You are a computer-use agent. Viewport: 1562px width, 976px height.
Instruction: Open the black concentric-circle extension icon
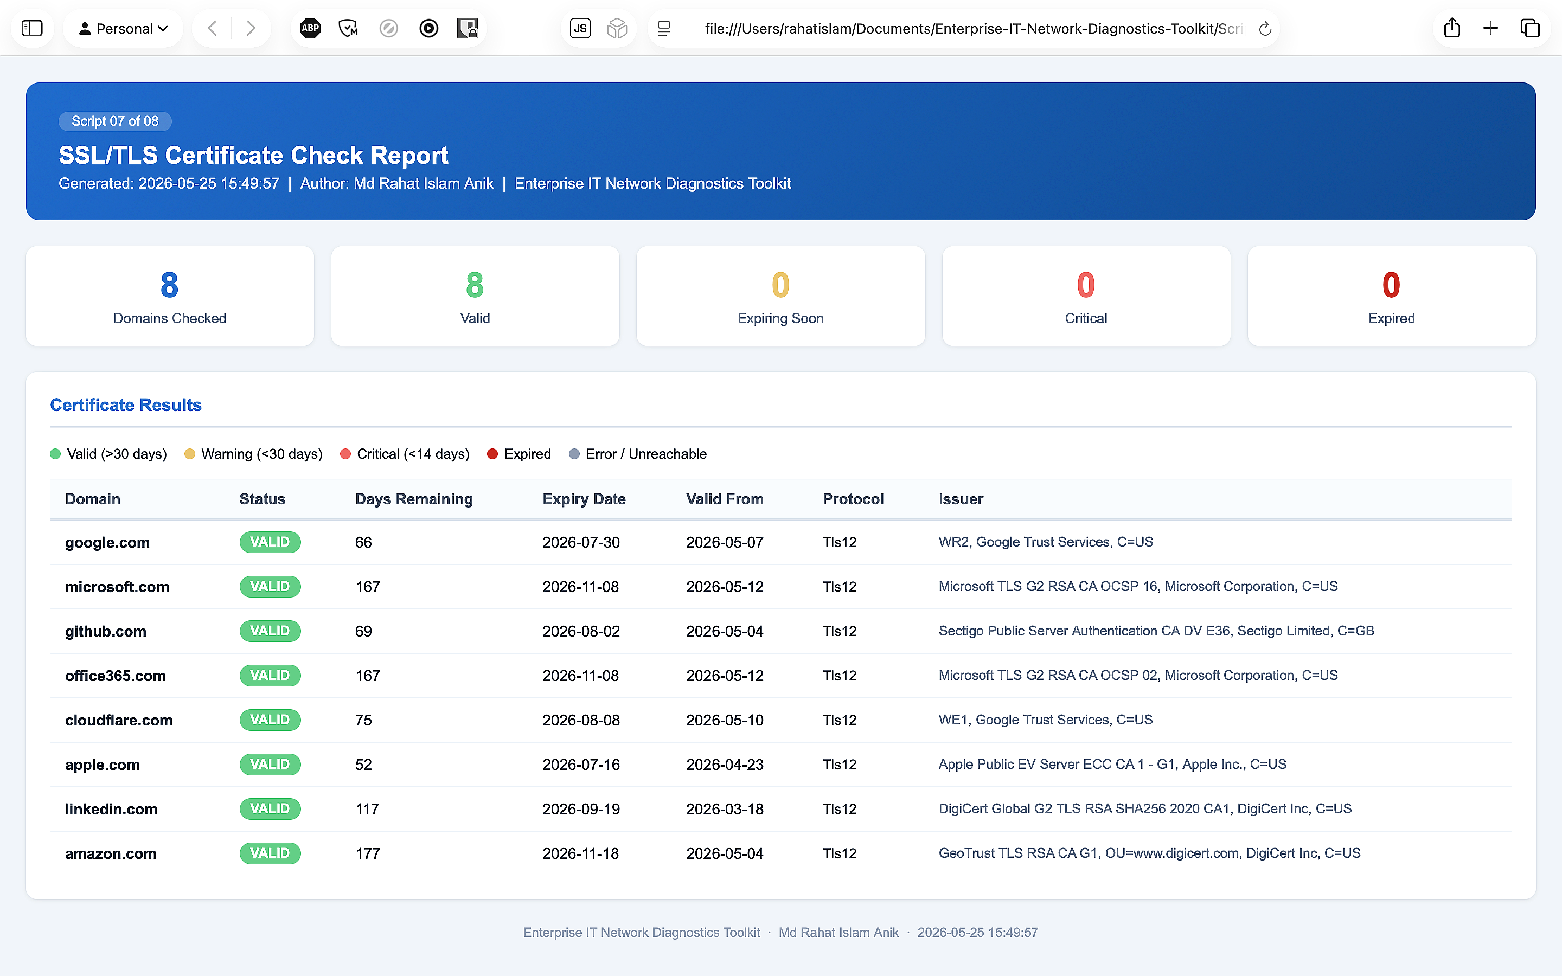(x=428, y=28)
